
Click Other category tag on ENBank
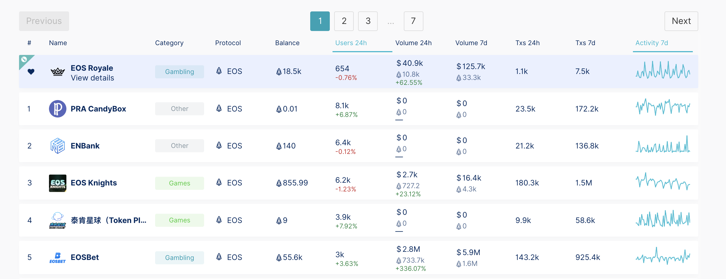[179, 146]
